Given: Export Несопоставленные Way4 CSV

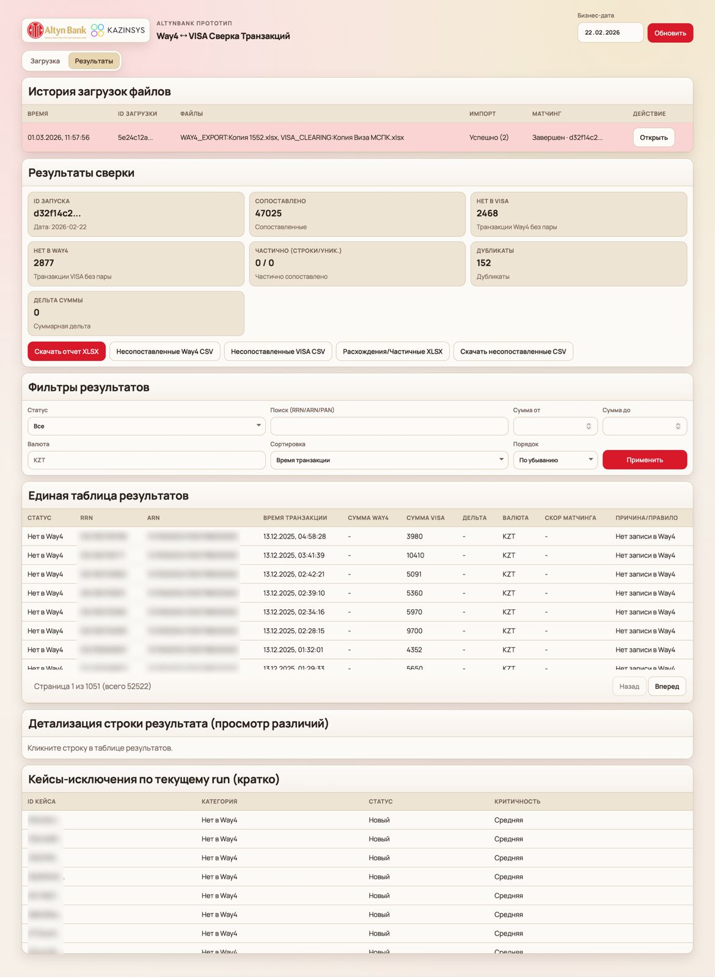Looking at the screenshot, I should click(x=164, y=352).
